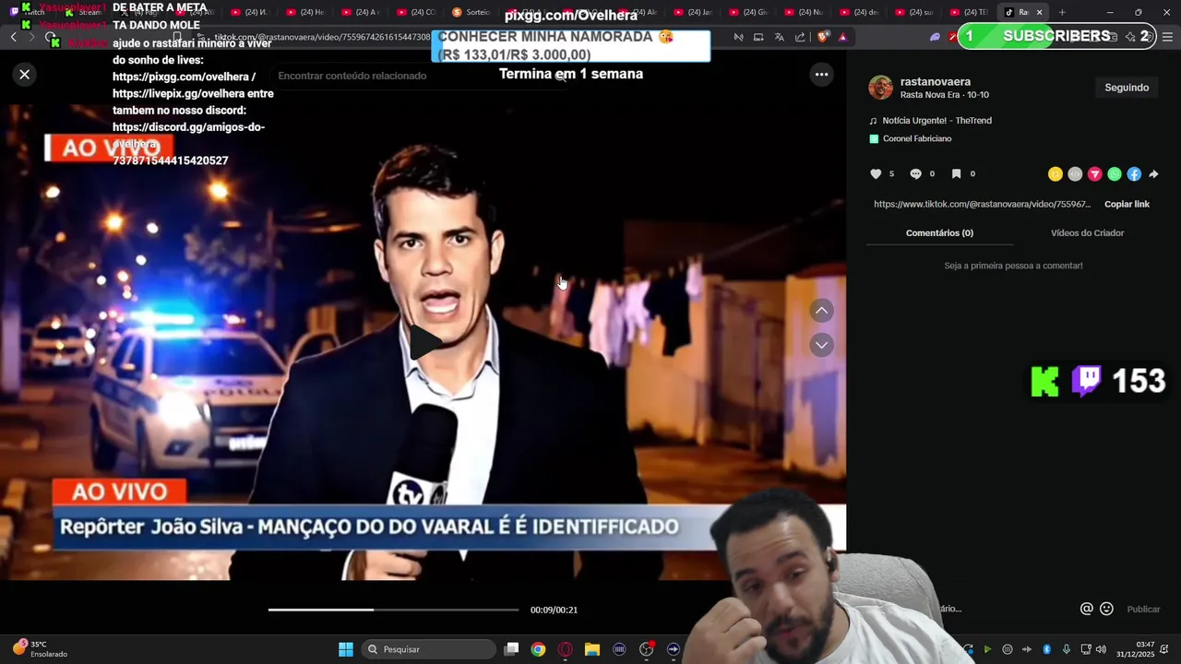Open Google Chrome from taskbar
The width and height of the screenshot is (1181, 664).
[x=538, y=649]
